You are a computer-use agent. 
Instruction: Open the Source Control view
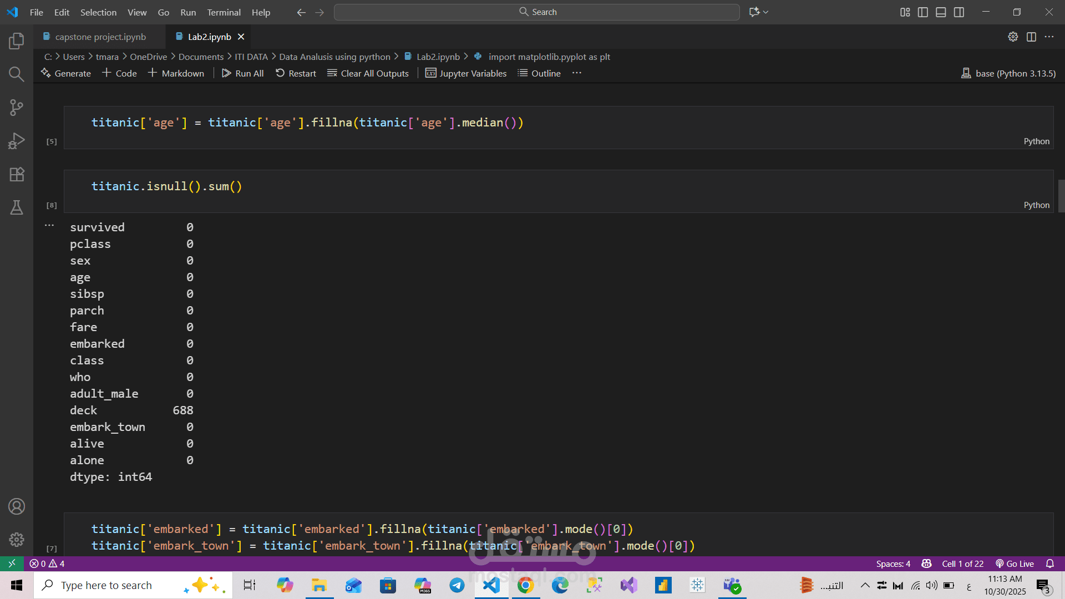click(17, 108)
